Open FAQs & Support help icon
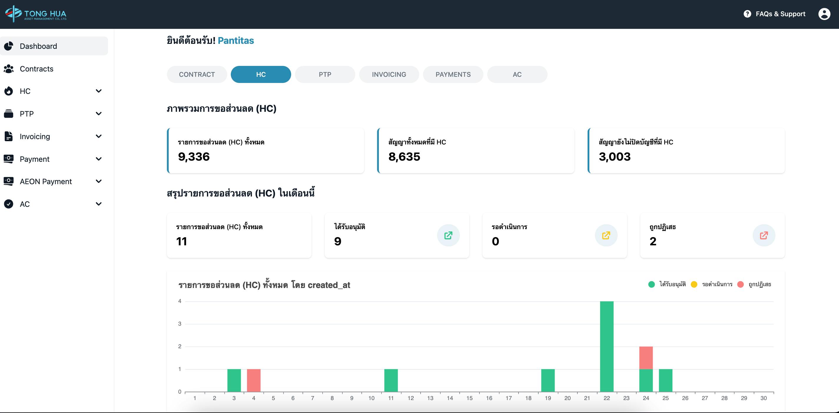The width and height of the screenshot is (839, 413). [x=747, y=14]
